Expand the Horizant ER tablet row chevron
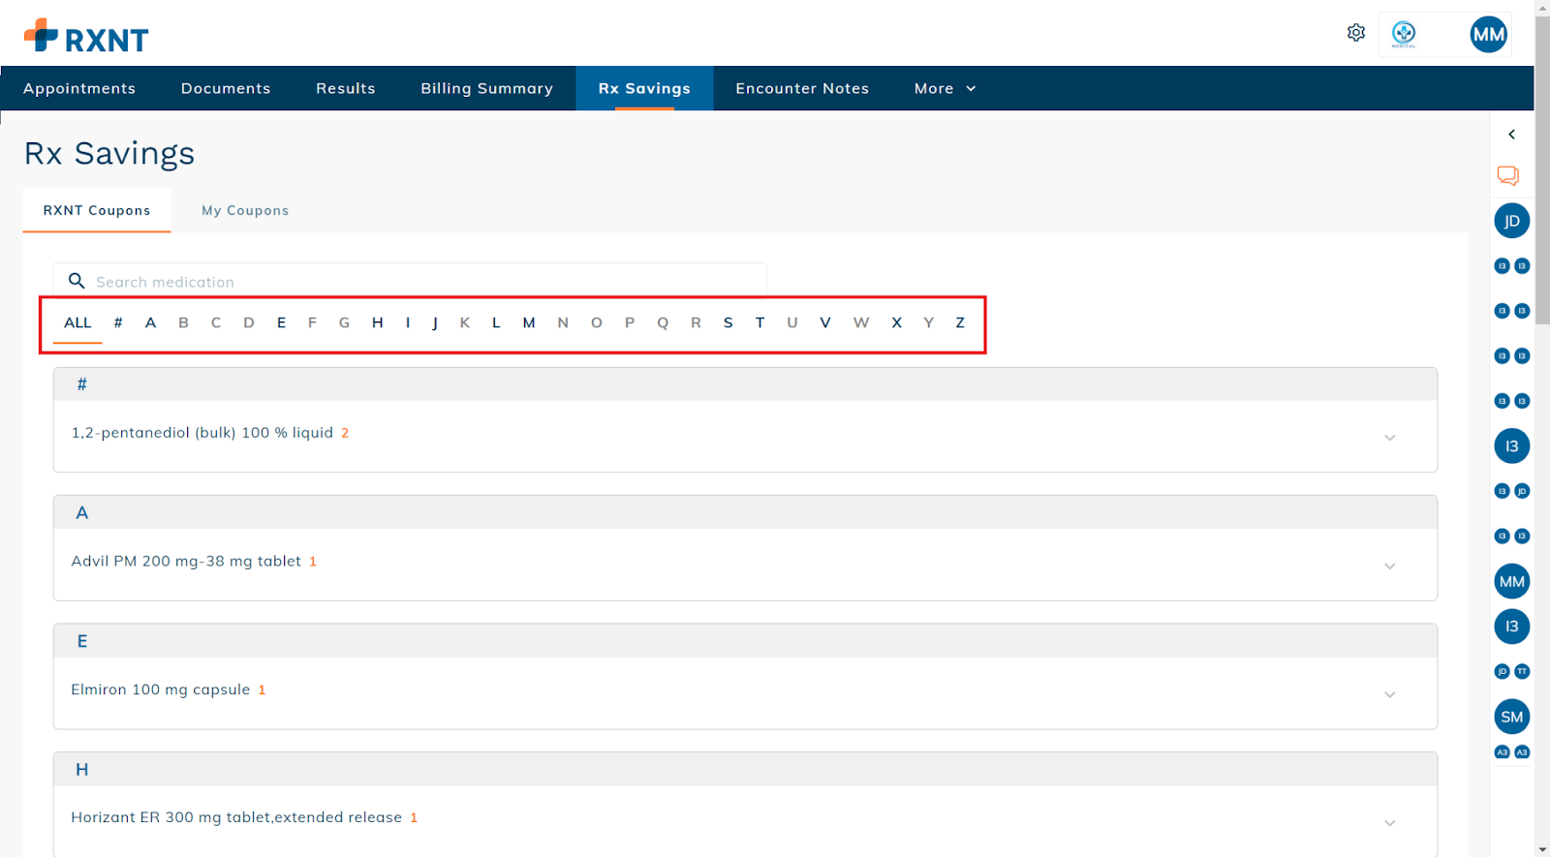The image size is (1550, 857). pos(1389,823)
